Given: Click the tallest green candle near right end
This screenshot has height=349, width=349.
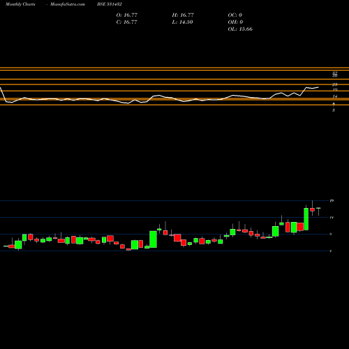Looking at the screenshot, I should coord(306,219).
